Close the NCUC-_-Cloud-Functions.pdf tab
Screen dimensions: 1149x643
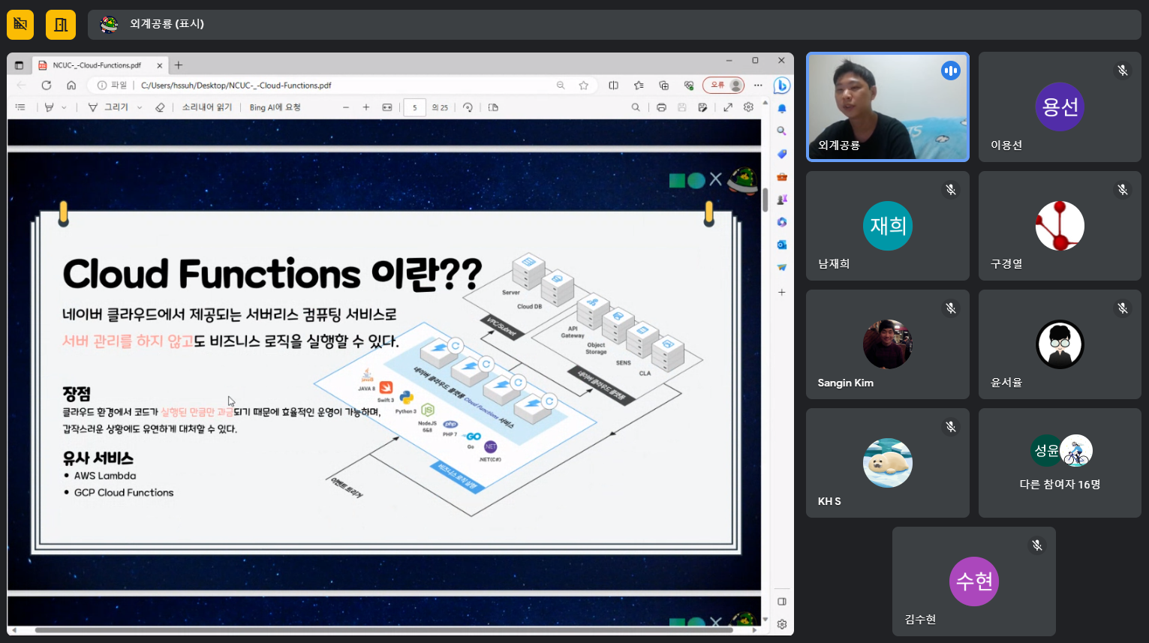tap(159, 65)
